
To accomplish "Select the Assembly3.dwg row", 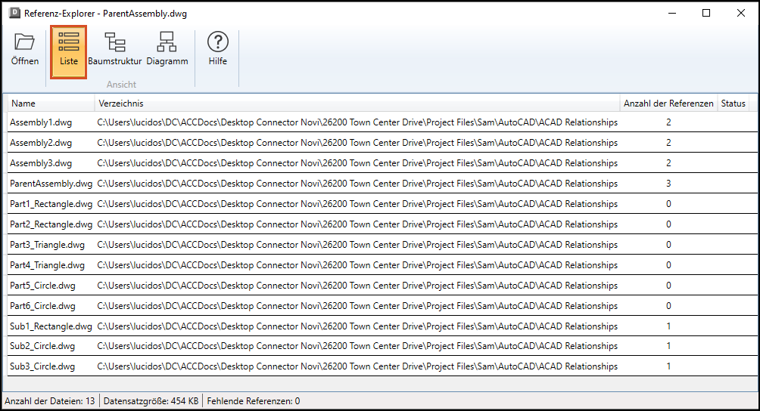I will 382,163.
